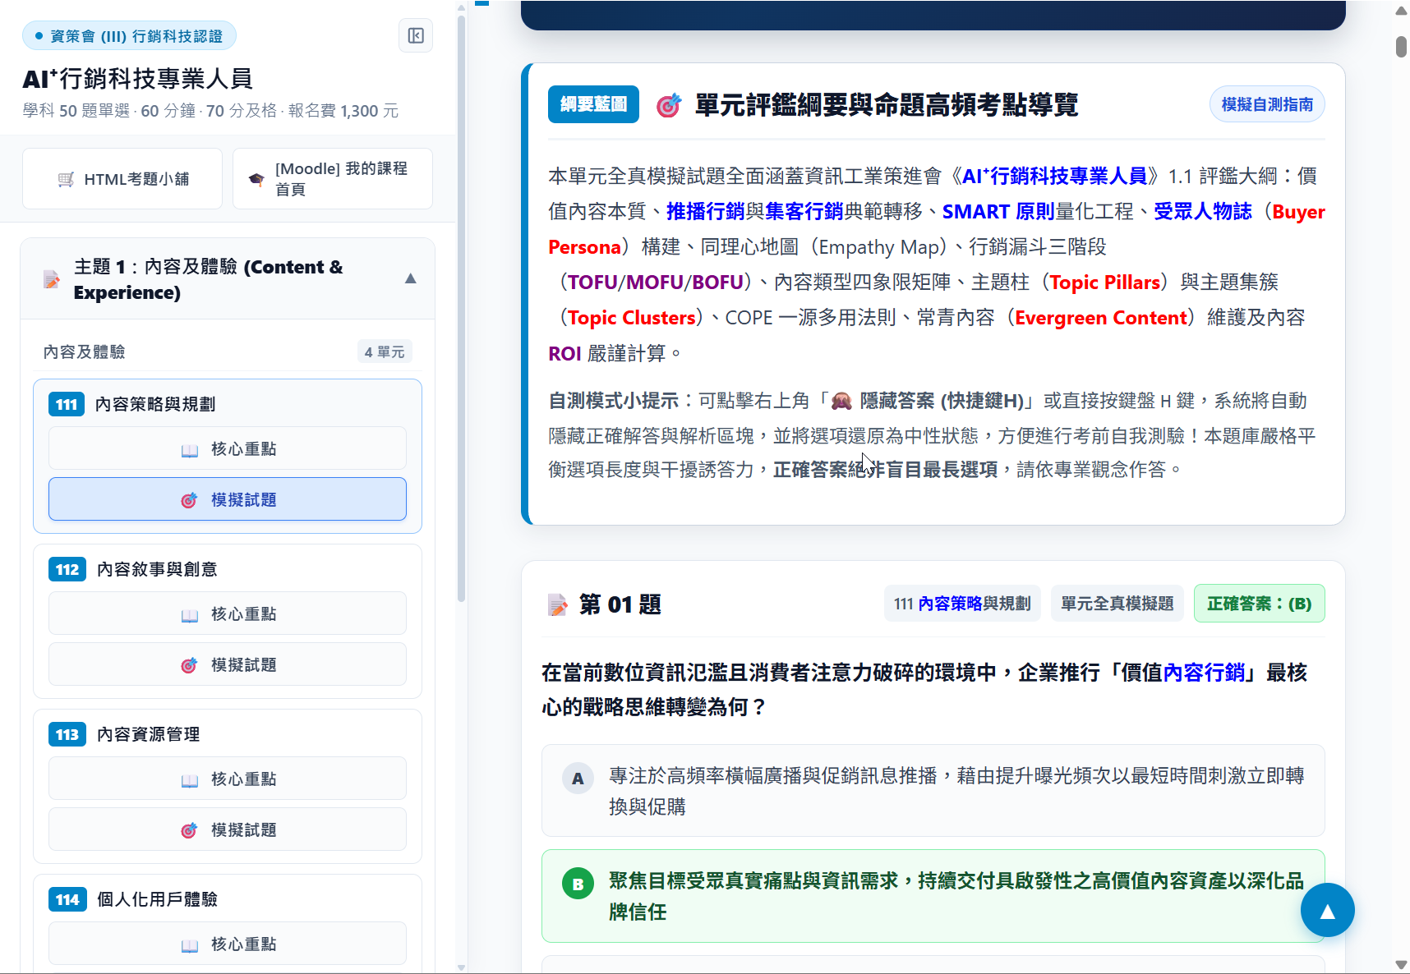Open the 受眾人物誌 keyword link
Screen dimensions: 1410x974
1203,211
